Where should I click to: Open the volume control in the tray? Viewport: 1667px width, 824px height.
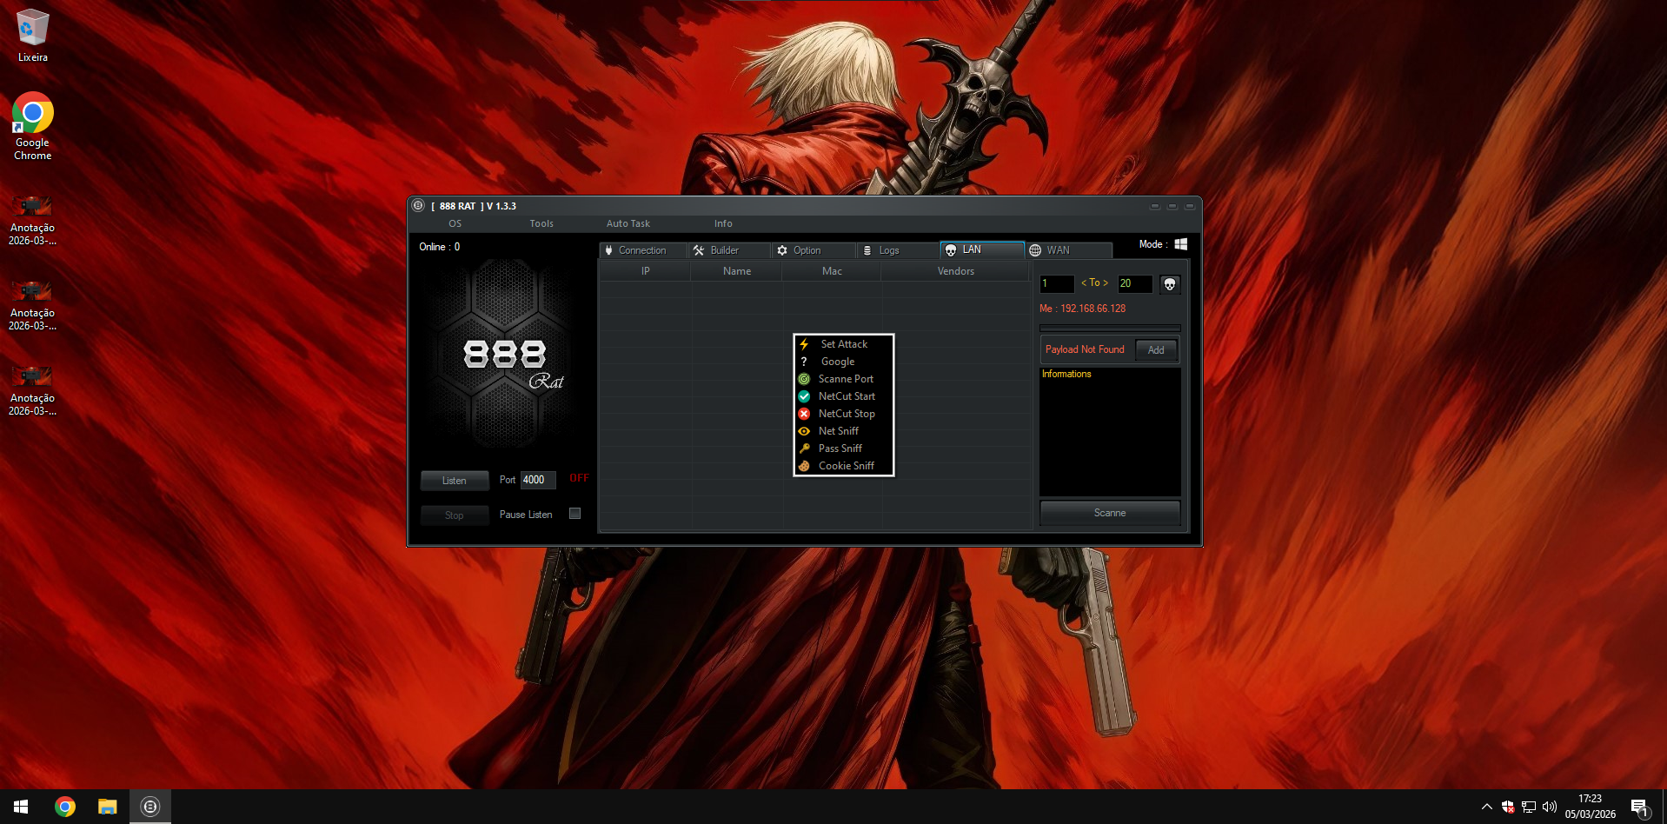(x=1550, y=807)
